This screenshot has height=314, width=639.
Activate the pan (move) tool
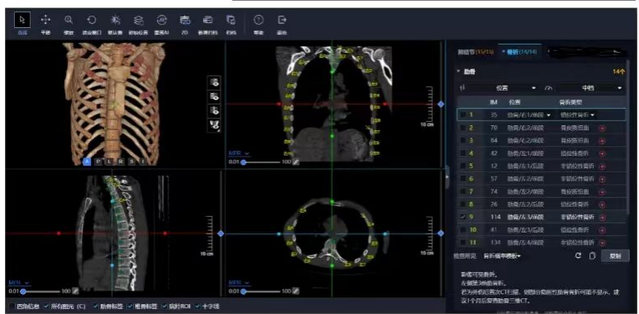coord(45,20)
